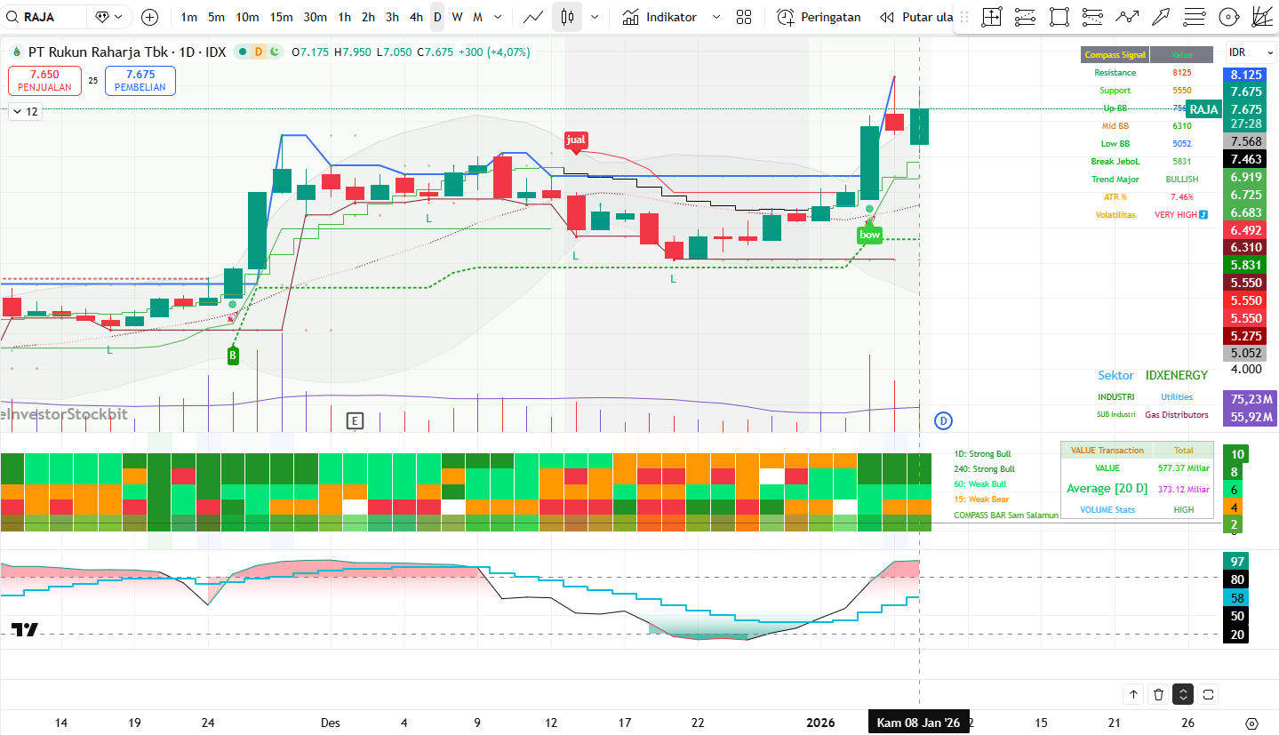Click the 2026 year label on time axis
The image size is (1279, 735).
point(820,723)
